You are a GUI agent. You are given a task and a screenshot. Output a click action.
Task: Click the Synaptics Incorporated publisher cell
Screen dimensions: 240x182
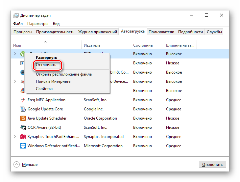tap(104, 137)
